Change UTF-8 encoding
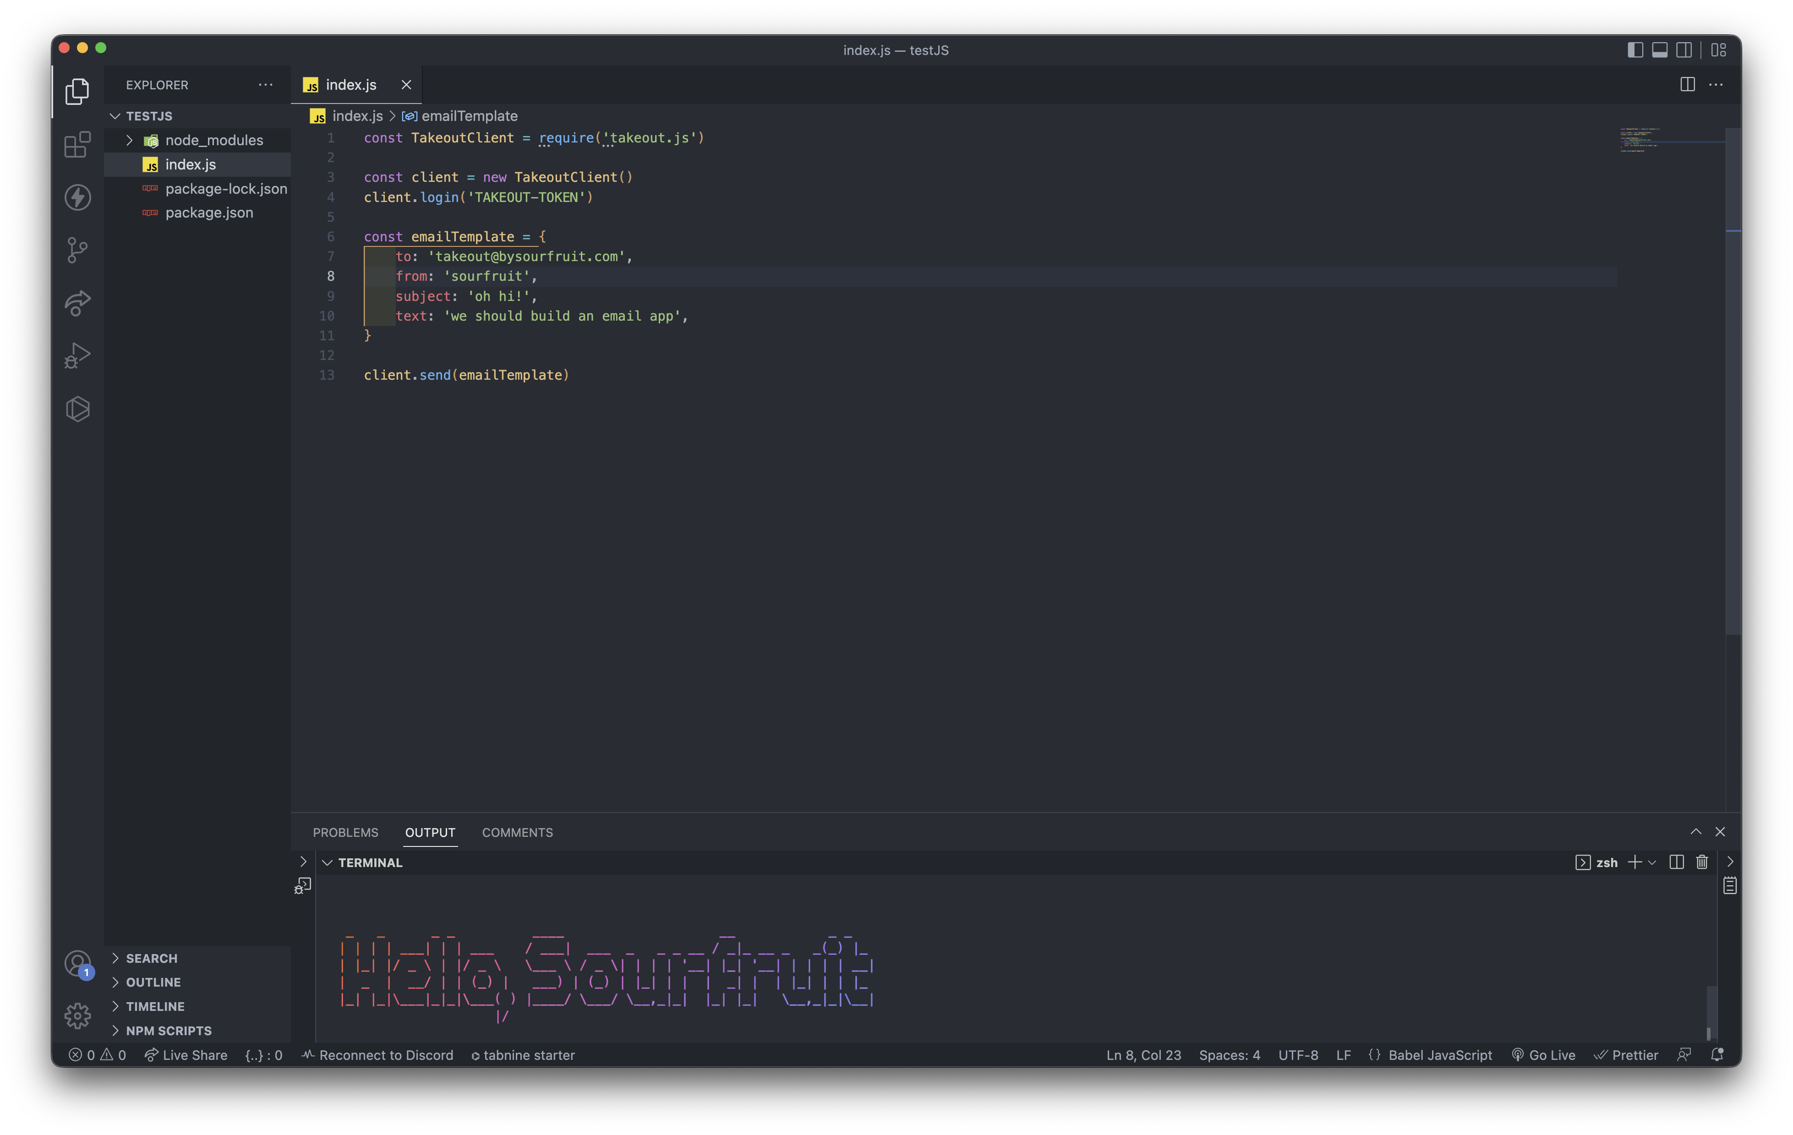 1298,1055
